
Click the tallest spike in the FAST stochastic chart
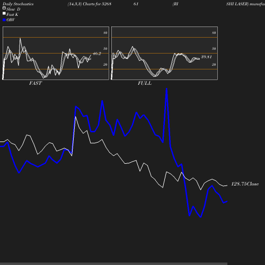point(20,39)
